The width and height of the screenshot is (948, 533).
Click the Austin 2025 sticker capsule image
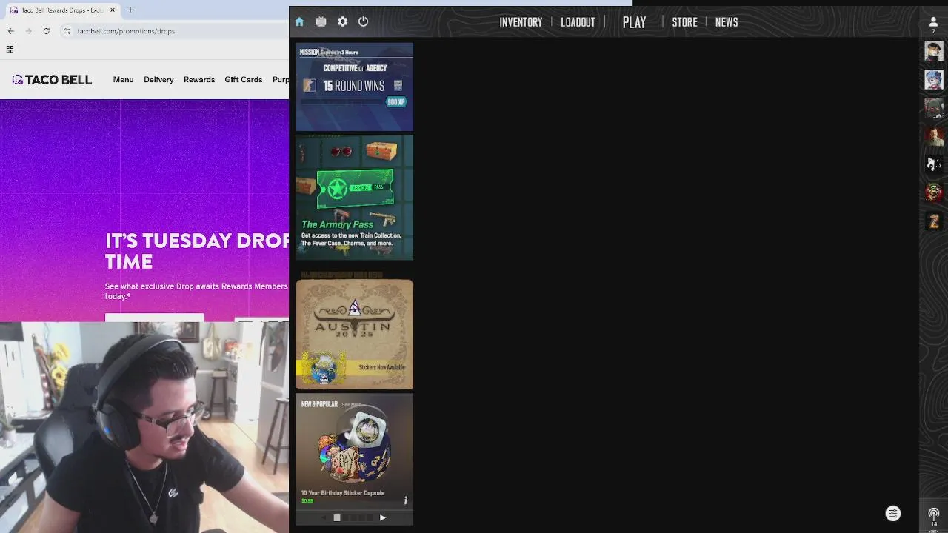click(x=324, y=368)
